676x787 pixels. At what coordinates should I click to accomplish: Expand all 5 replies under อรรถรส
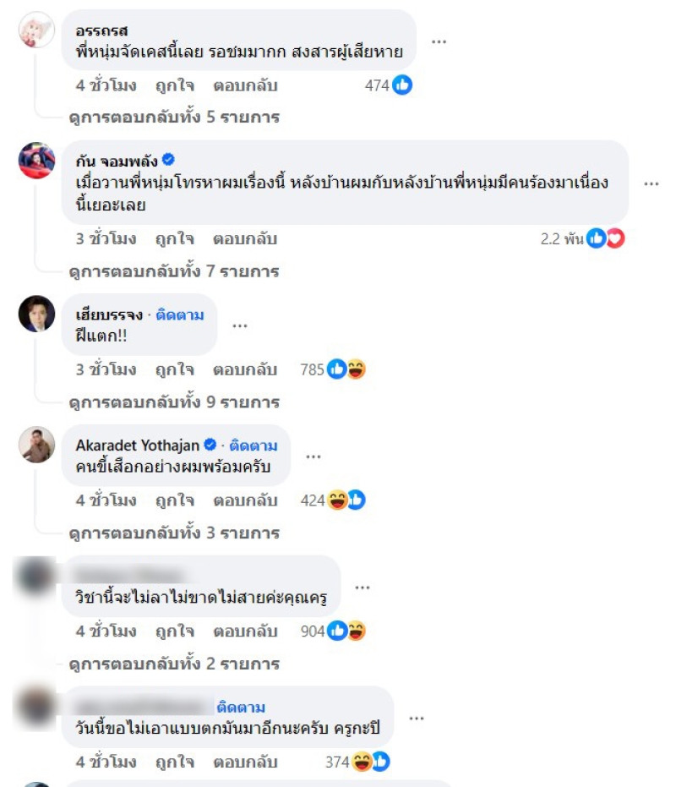pos(174,117)
